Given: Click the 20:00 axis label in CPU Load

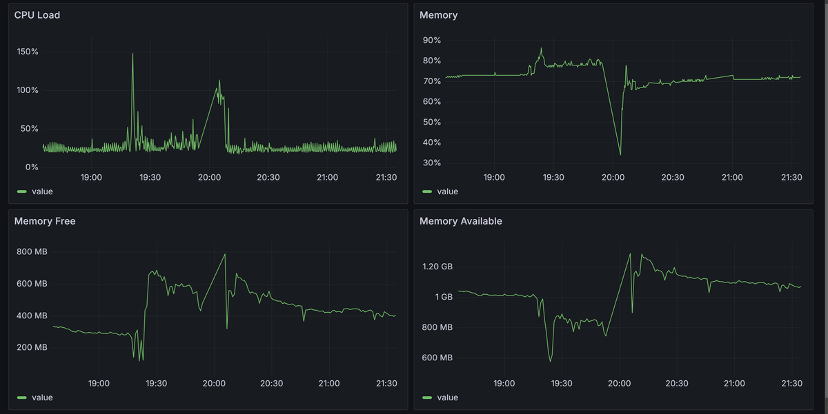Looking at the screenshot, I should (x=209, y=177).
